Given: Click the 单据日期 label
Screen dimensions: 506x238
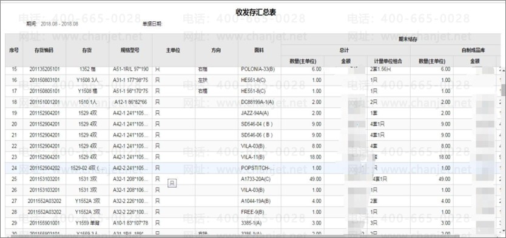Looking at the screenshot, I should [152, 24].
